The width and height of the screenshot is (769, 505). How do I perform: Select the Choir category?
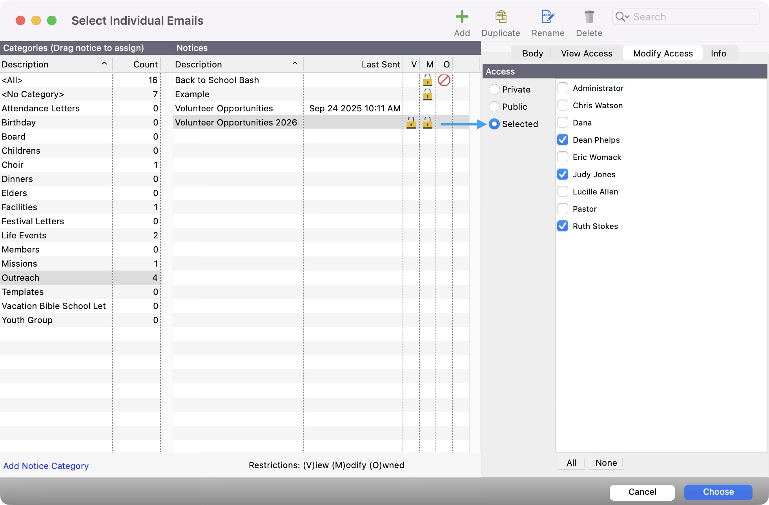(80, 165)
